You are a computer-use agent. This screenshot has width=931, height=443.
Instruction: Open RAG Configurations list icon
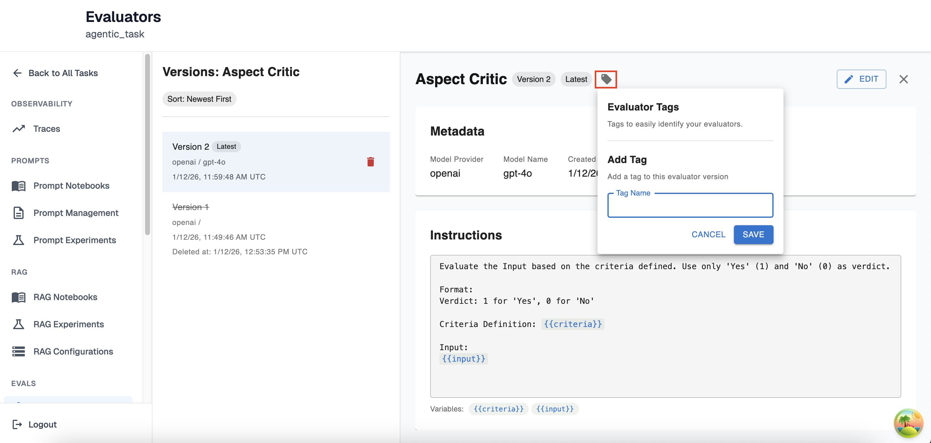[x=18, y=351]
